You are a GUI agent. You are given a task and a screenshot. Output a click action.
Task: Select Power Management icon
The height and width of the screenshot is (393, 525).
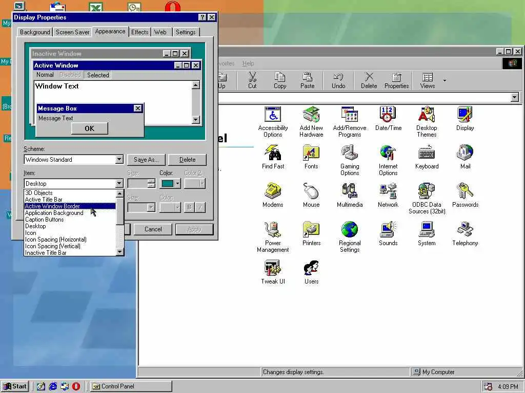(x=273, y=237)
